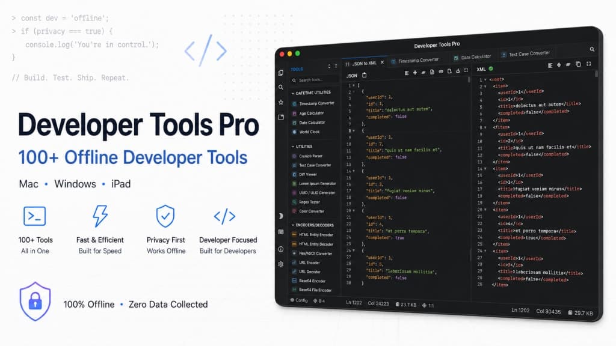Click the fullscreen icon in XML toolbar
616x346 pixels.
click(588, 64)
